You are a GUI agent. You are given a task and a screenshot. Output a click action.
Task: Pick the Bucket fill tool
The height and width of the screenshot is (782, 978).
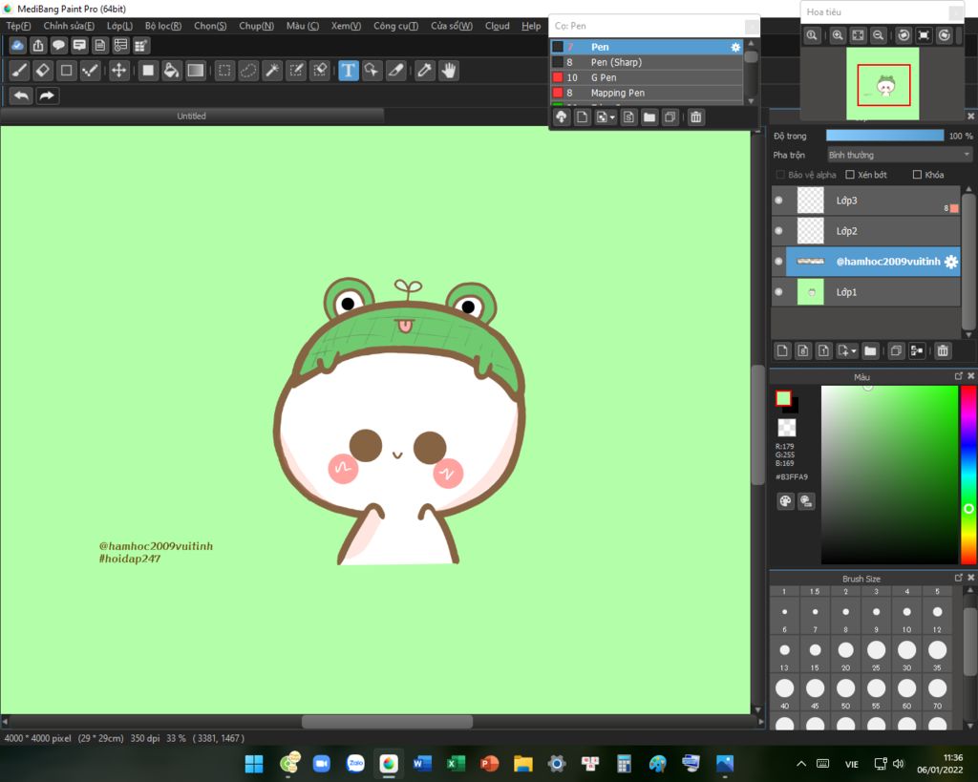point(171,71)
